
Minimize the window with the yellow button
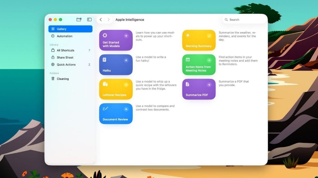pos(55,20)
